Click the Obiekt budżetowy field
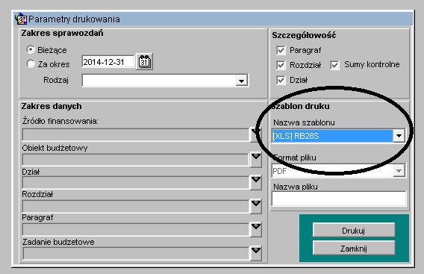424x274 pixels. [x=135, y=160]
